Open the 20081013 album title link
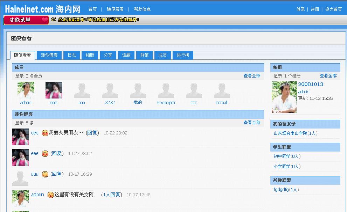The image size is (347, 212). (x=311, y=84)
